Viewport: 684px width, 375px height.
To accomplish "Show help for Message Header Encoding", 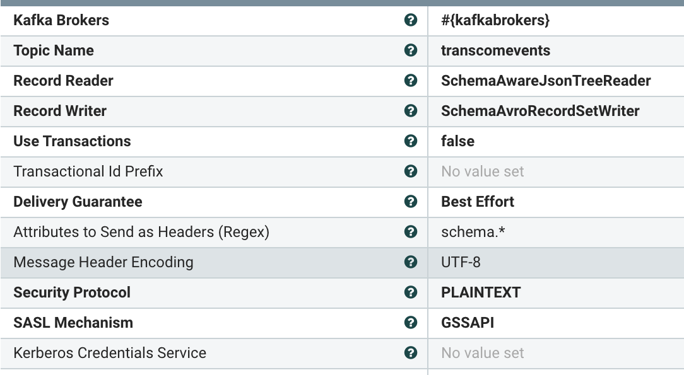I will pos(411,262).
